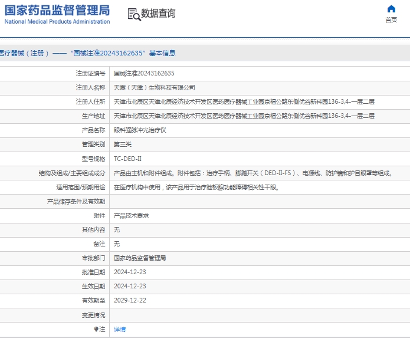Select the product name 眼科强脉冲光治疗仪
Viewport: 410px width, 342px height.
(x=140, y=130)
